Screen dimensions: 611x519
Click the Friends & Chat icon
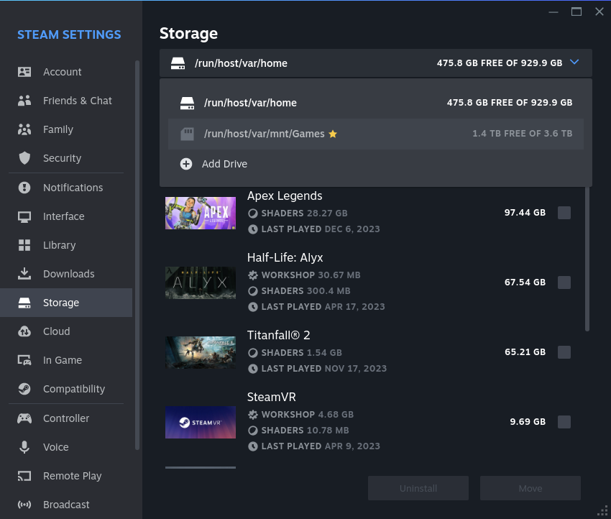(x=24, y=101)
